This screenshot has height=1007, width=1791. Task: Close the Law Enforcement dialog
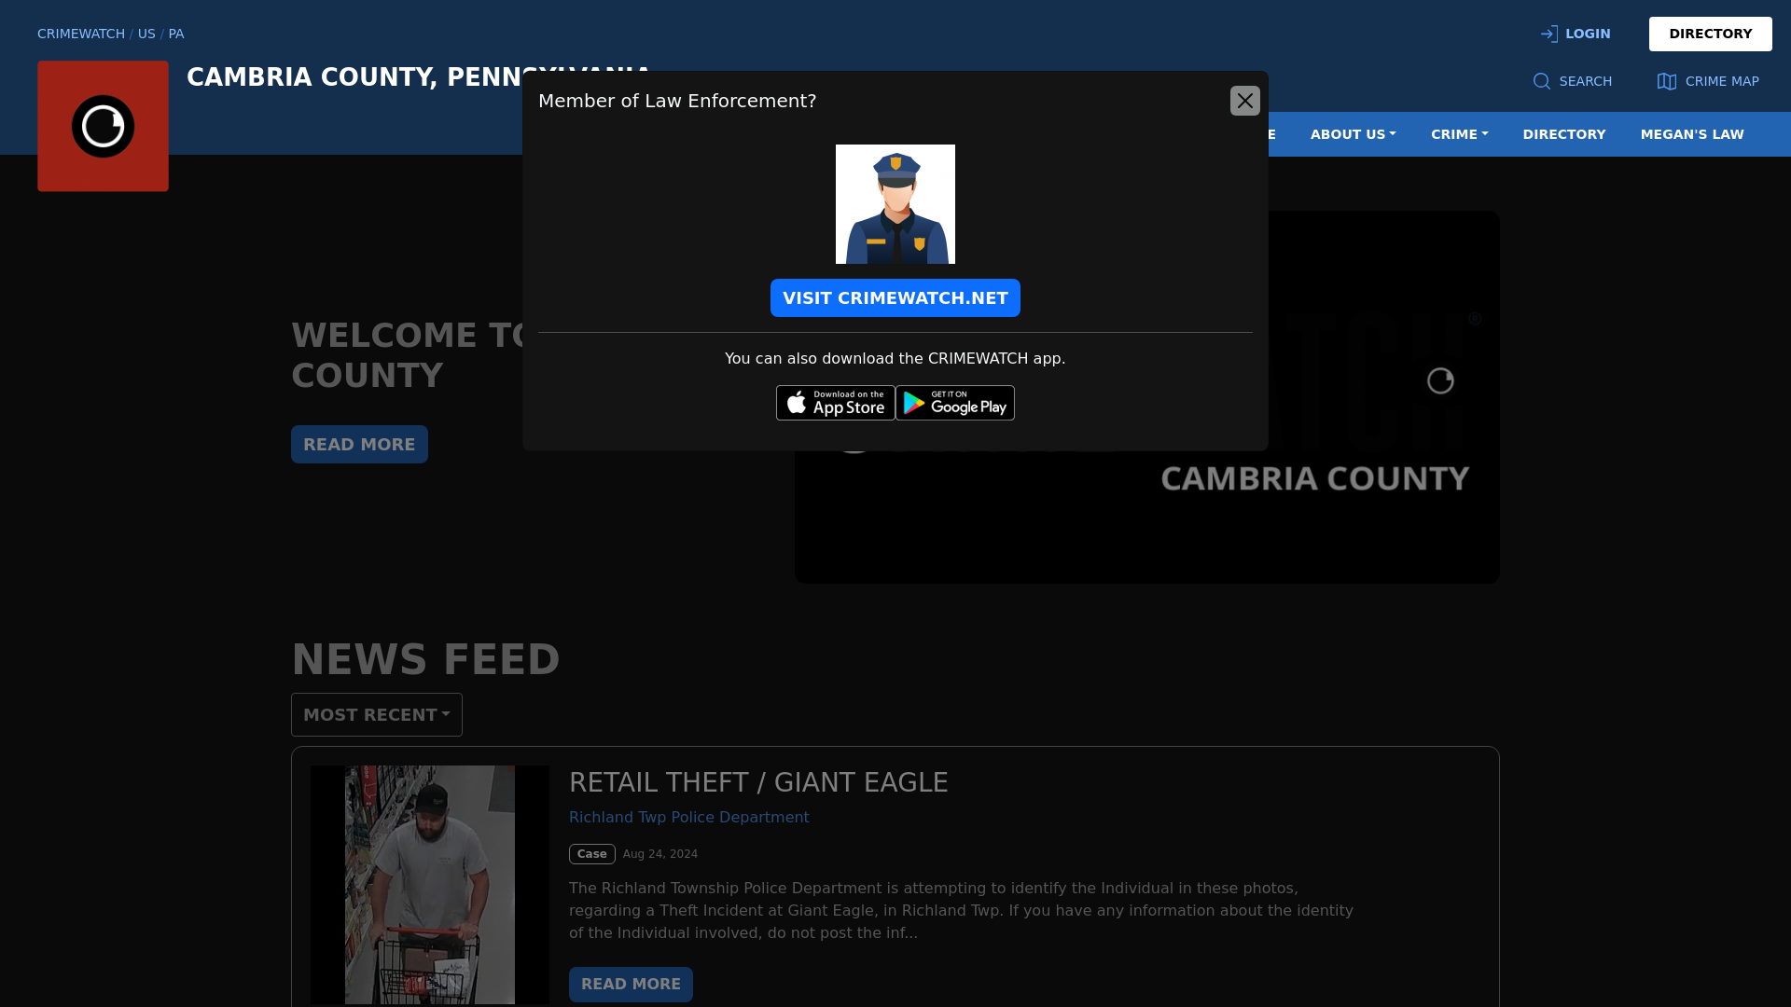pyautogui.click(x=1244, y=101)
